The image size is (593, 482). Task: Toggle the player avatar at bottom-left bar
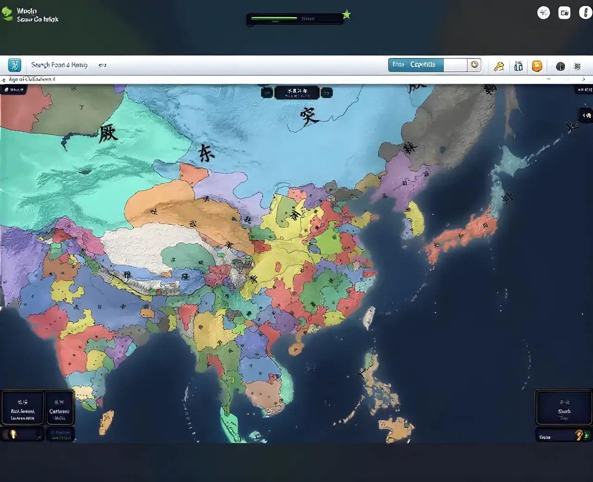tap(13, 434)
